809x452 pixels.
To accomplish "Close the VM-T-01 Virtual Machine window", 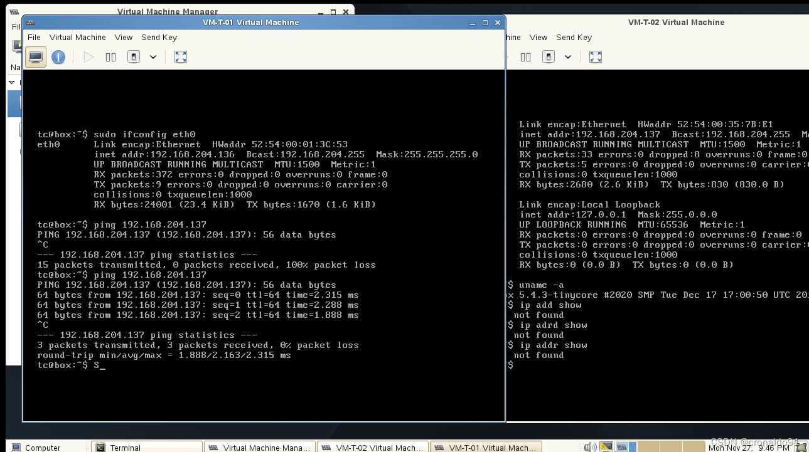I will (x=497, y=23).
